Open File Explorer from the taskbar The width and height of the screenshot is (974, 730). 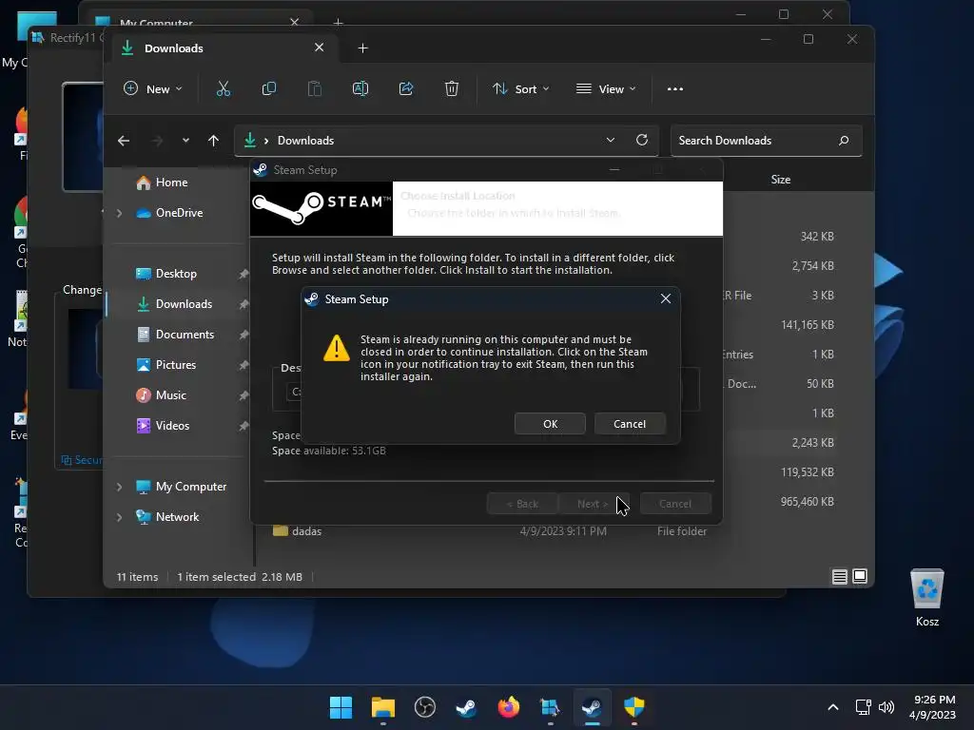pos(383,707)
